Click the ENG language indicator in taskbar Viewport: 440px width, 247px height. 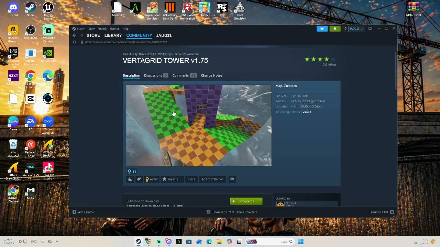34,242
